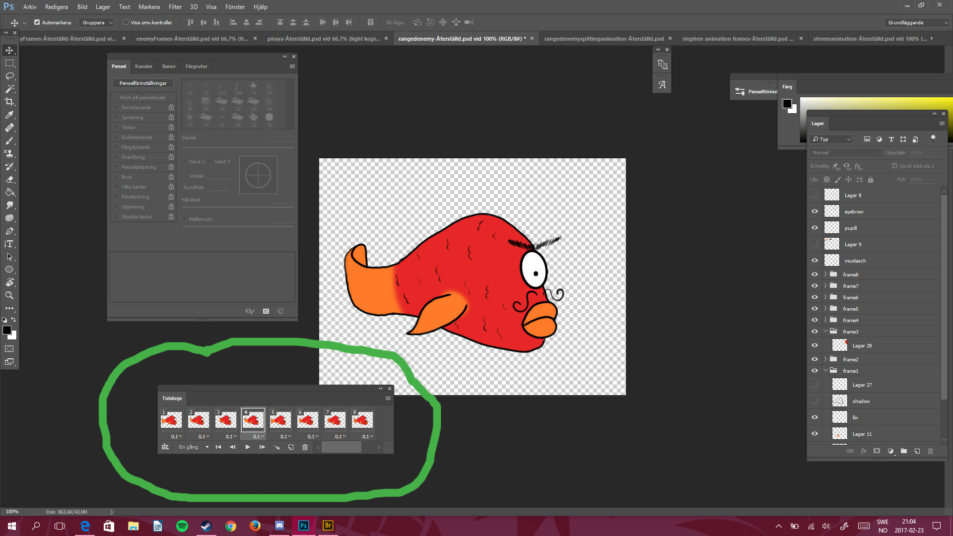Switch to the Kanaler tab
Viewport: 953px width, 536px height.
(143, 66)
